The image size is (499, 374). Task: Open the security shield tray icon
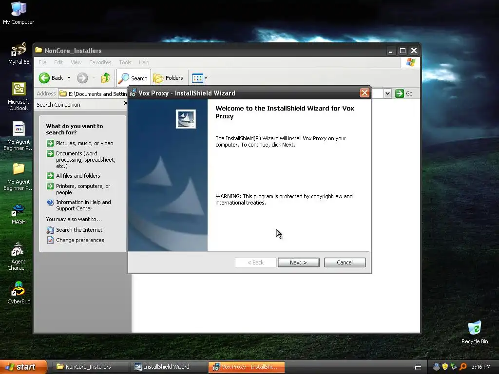click(x=445, y=367)
